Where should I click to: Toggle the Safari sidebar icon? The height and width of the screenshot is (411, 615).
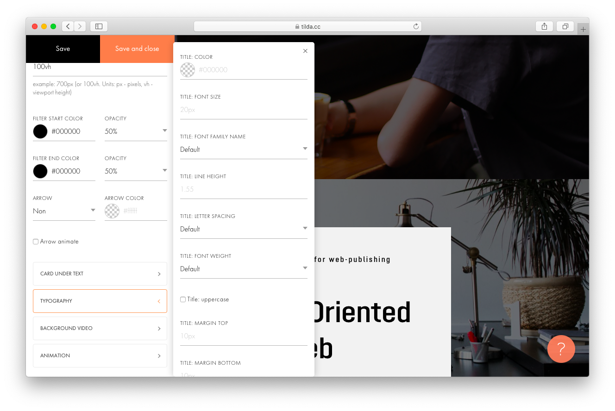99,26
